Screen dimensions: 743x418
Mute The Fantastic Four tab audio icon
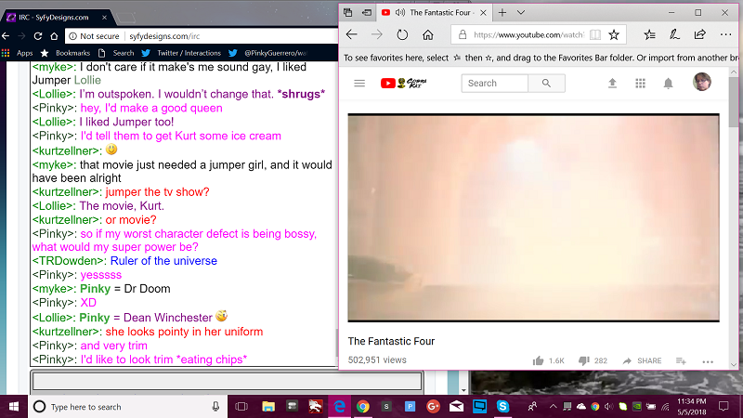[400, 13]
